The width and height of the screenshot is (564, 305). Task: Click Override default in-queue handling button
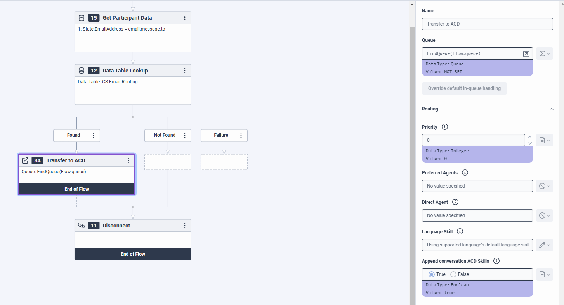pyautogui.click(x=464, y=88)
